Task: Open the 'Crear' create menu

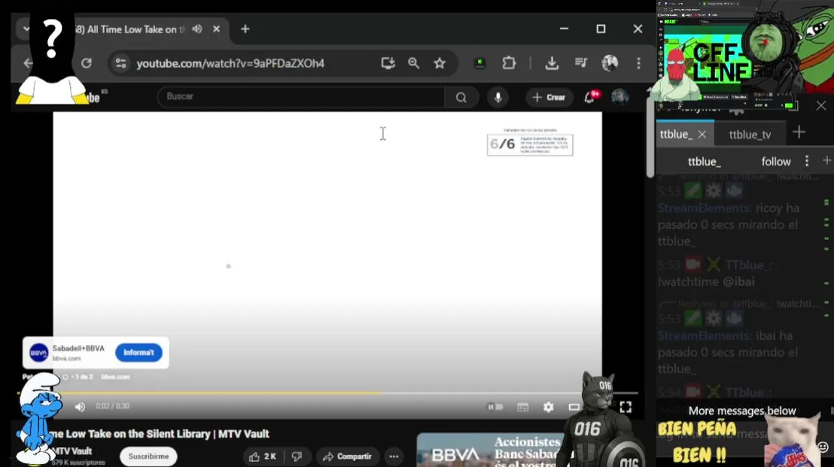Action: [549, 97]
